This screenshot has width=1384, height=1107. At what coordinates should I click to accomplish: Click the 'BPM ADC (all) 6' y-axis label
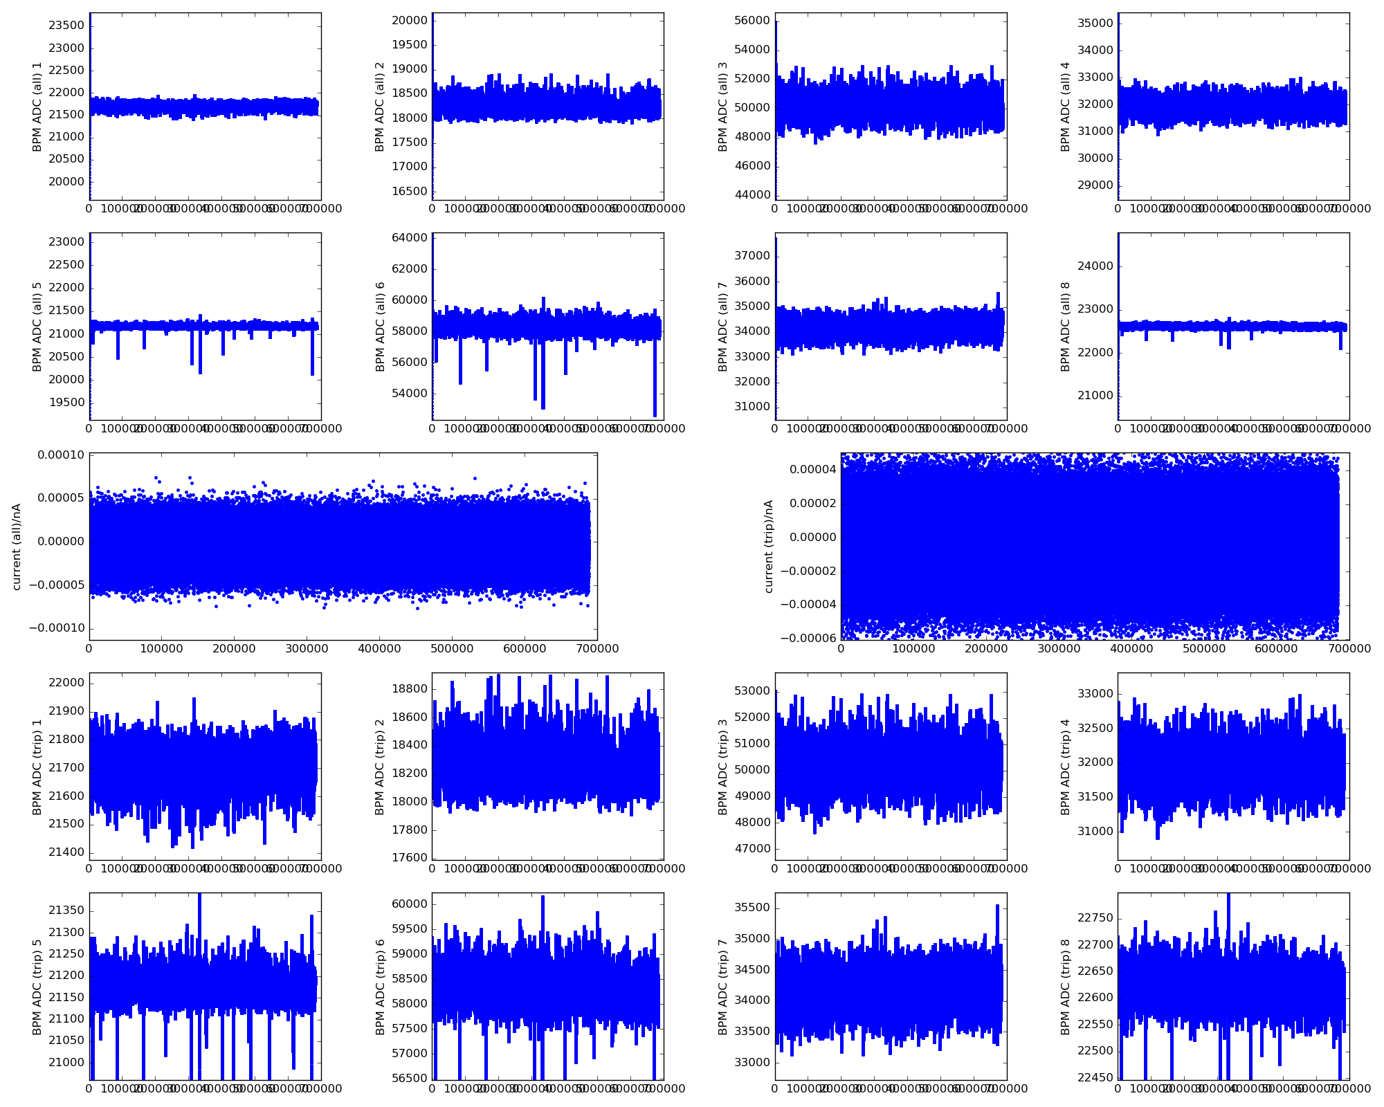pos(380,327)
